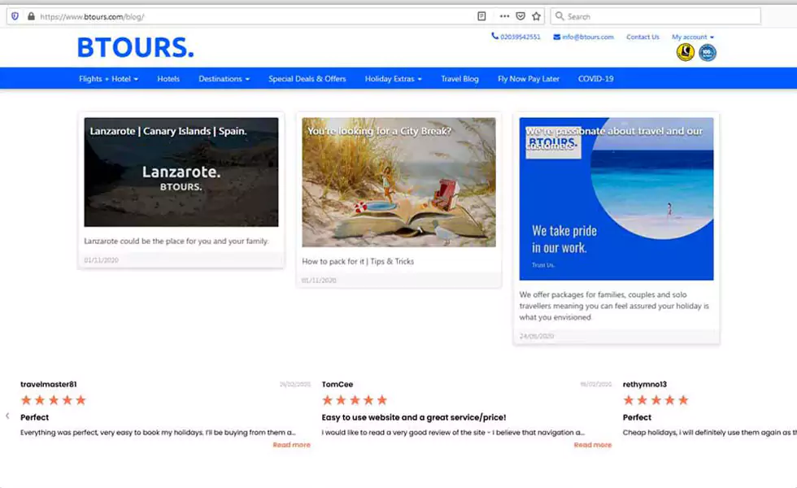Click the padlock site security icon
This screenshot has width=797, height=488.
click(x=31, y=16)
